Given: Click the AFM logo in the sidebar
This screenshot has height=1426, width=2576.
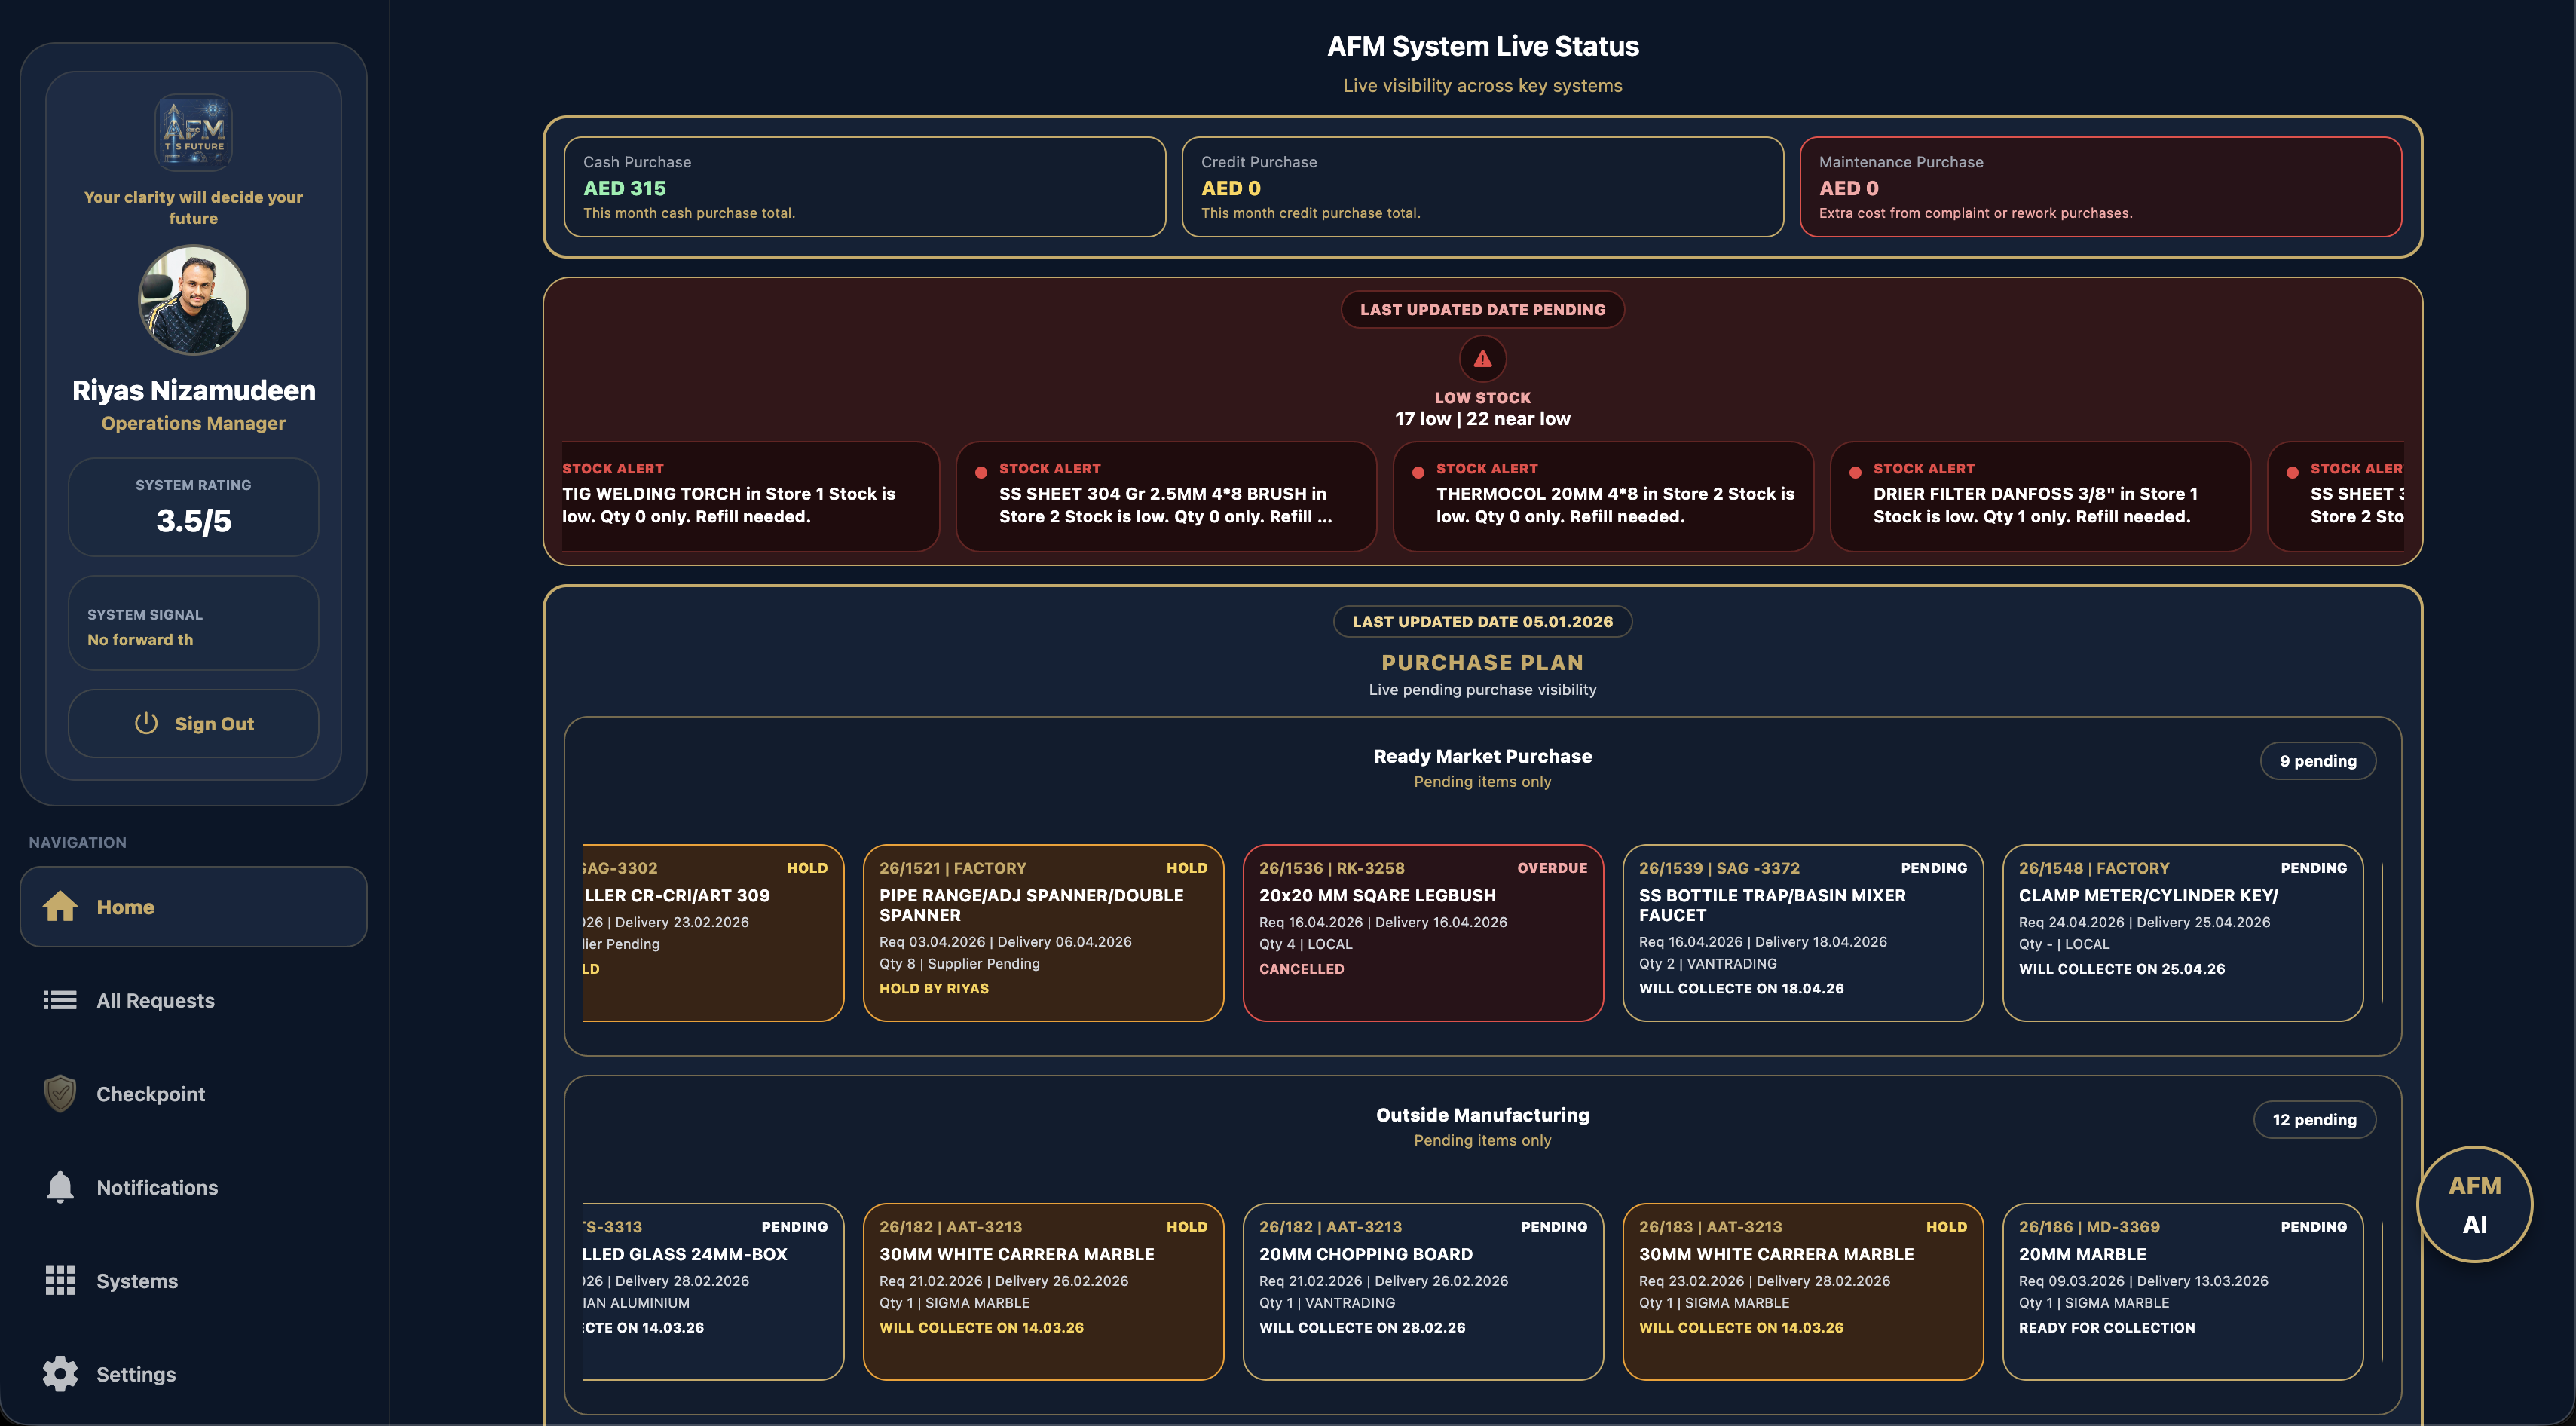Looking at the screenshot, I should click(193, 133).
